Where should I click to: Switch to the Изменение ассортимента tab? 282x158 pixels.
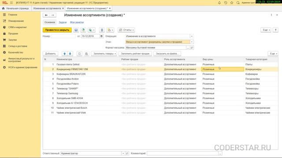tap(47, 8)
